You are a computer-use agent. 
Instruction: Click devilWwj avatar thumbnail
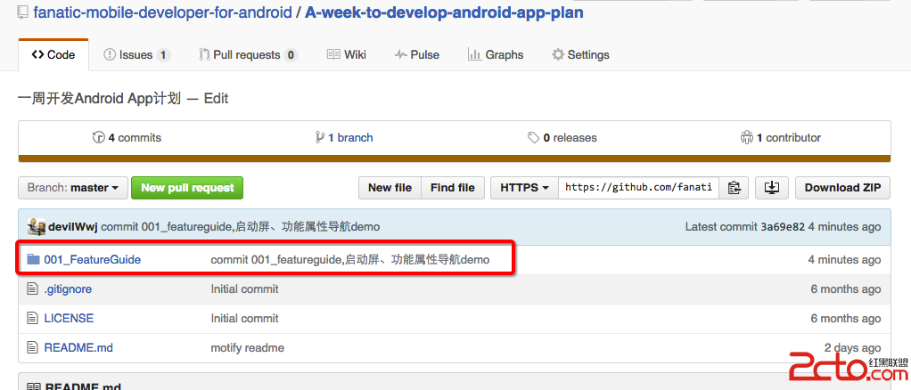(36, 226)
